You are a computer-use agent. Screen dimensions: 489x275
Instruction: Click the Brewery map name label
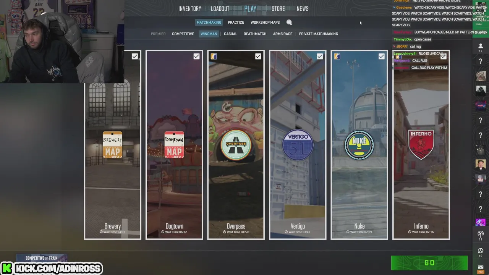click(x=113, y=226)
